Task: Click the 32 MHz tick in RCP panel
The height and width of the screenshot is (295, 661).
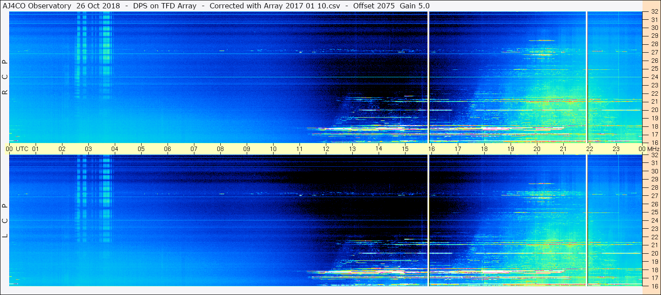Action: pyautogui.click(x=654, y=12)
